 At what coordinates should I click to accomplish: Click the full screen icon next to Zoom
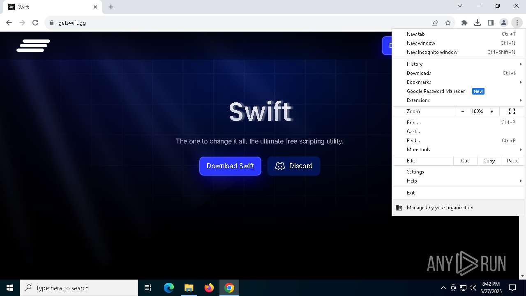(512, 111)
